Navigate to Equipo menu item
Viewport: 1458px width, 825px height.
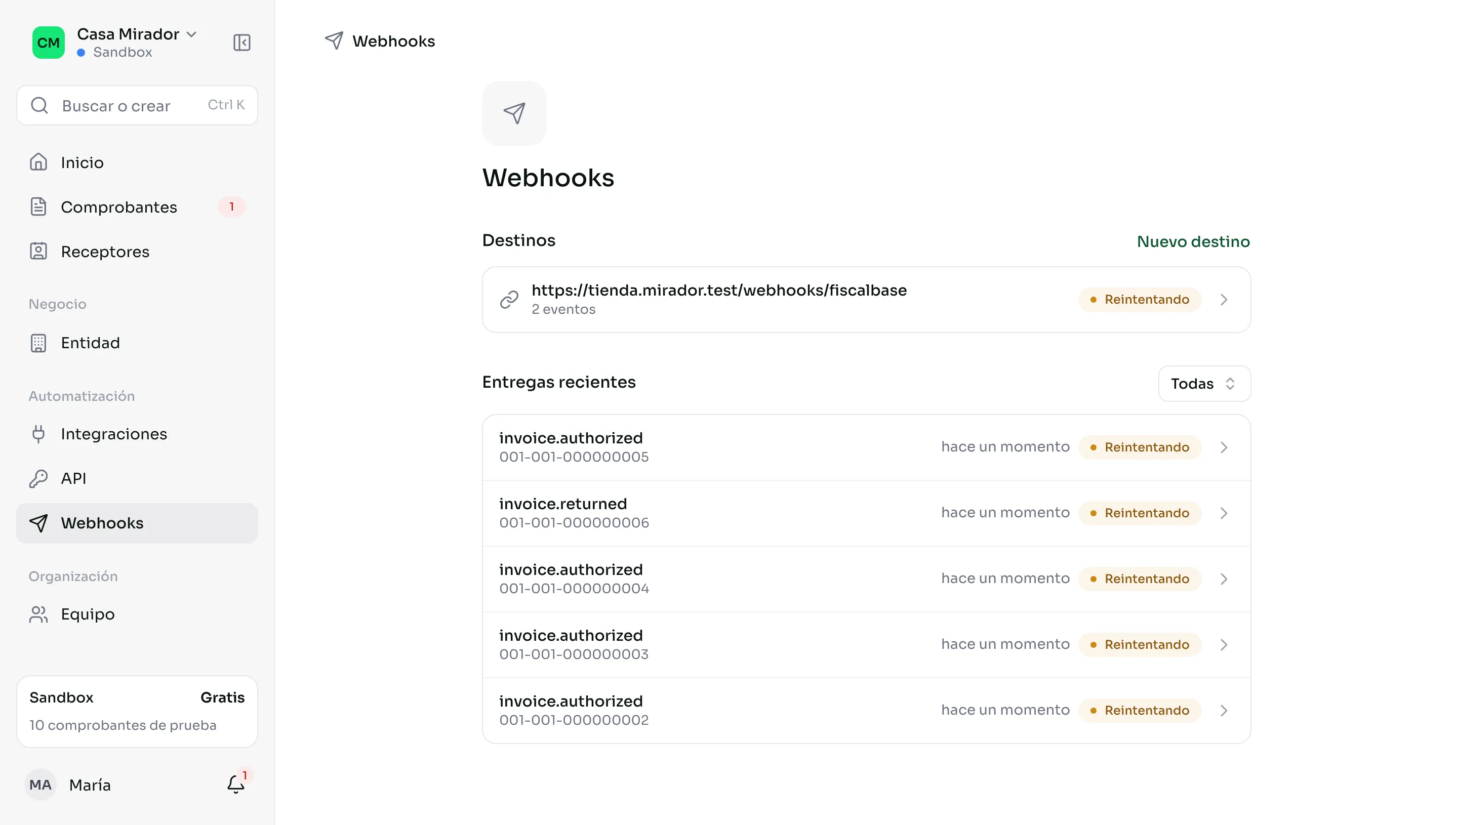tap(137, 614)
